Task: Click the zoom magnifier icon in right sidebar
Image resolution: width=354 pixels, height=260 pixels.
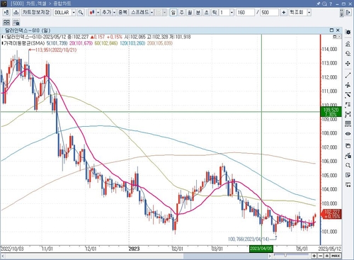Action: pyautogui.click(x=348, y=165)
